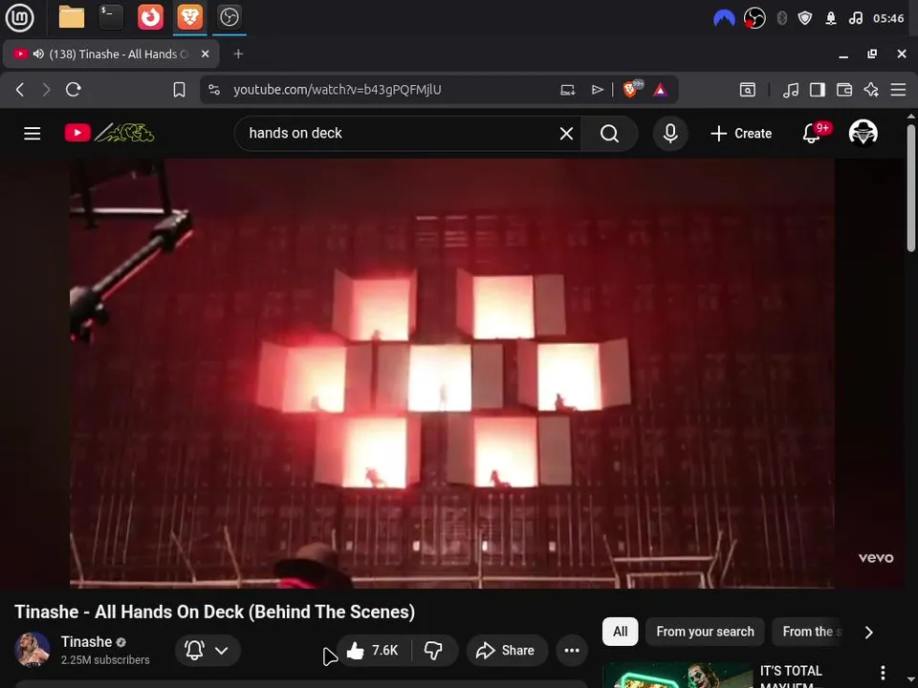This screenshot has width=918, height=688.
Task: Open YouTube notifications bell
Action: click(x=812, y=134)
